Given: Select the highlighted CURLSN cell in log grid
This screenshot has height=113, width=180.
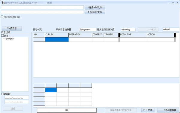Looking at the screenshot, I should [x=57, y=40].
